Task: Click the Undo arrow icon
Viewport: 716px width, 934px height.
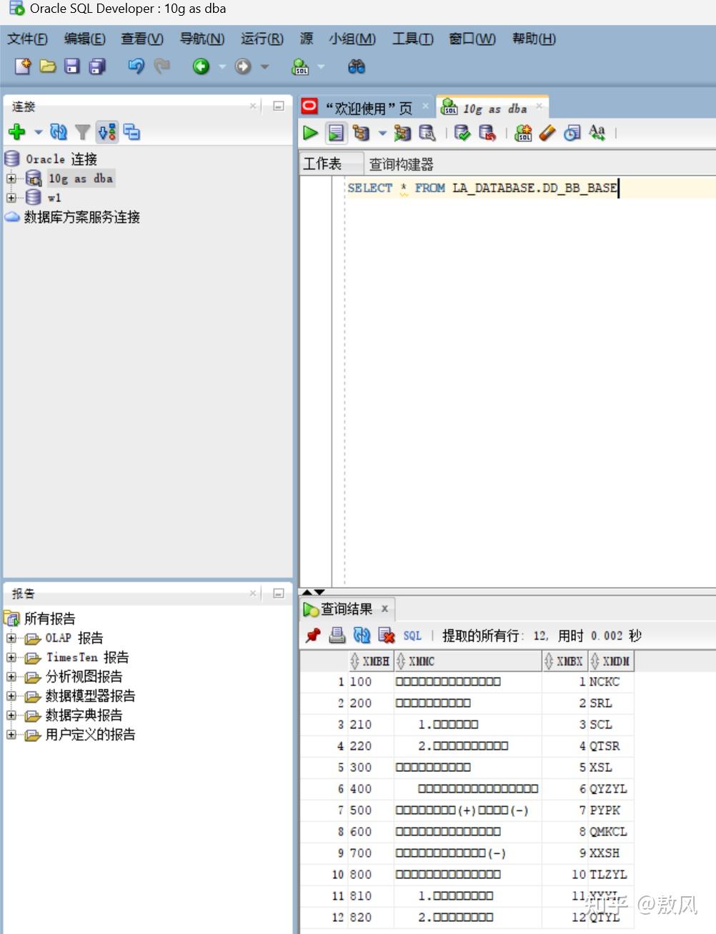Action: [x=136, y=66]
